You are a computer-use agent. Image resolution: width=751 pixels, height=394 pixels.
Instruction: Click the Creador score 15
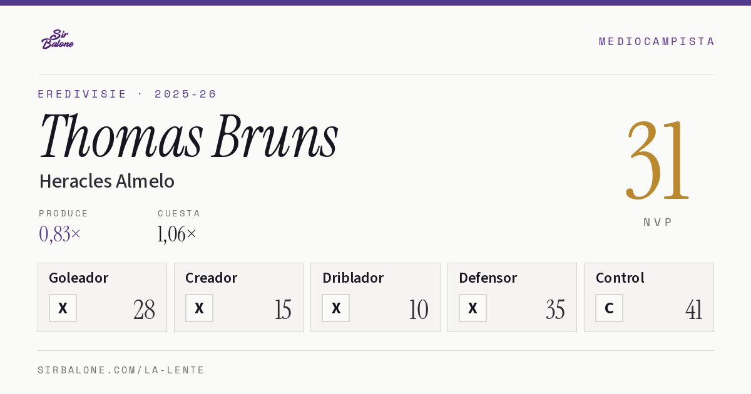(283, 310)
